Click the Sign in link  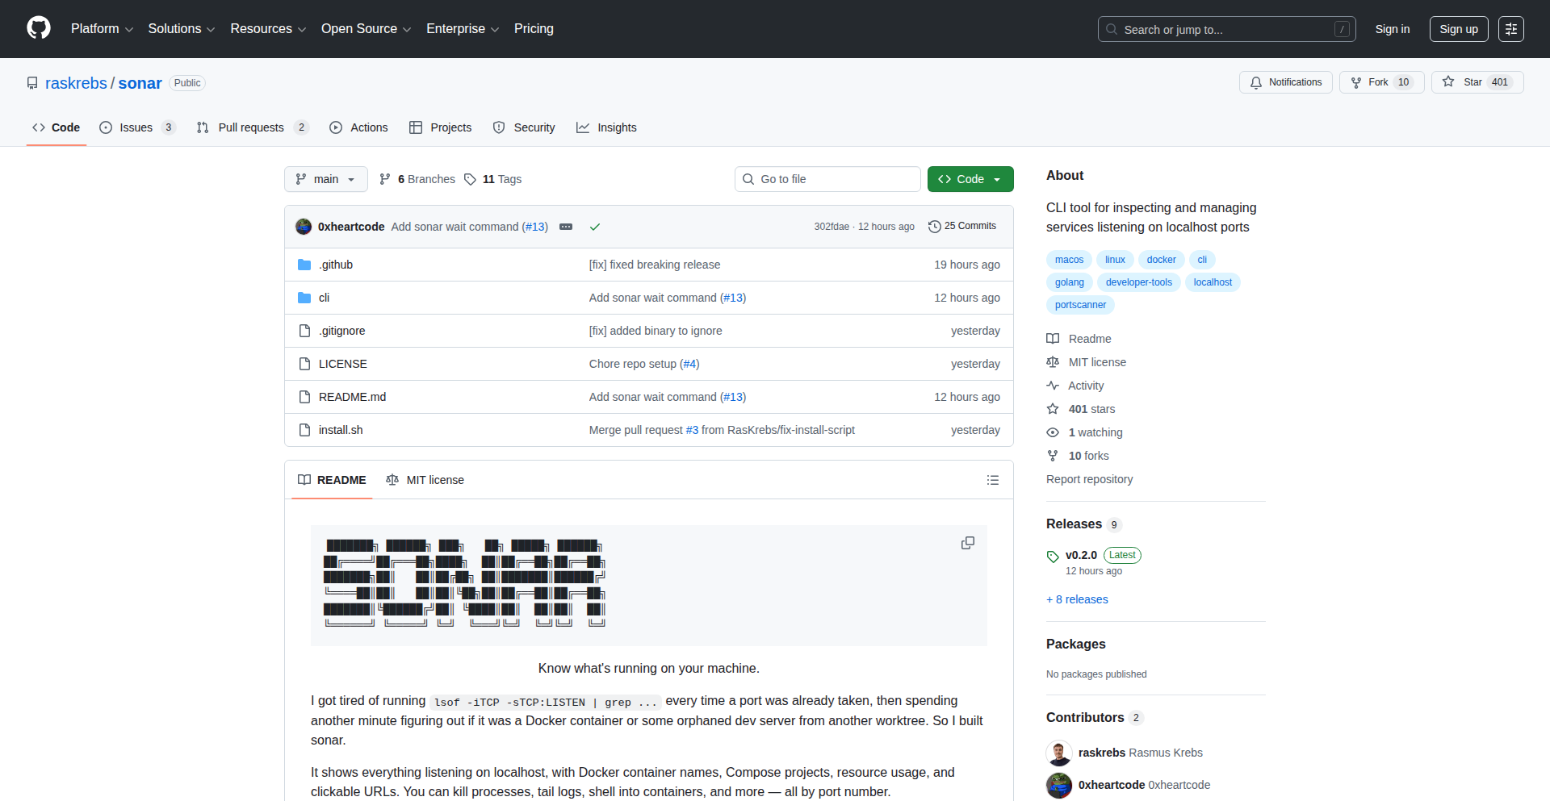1393,29
